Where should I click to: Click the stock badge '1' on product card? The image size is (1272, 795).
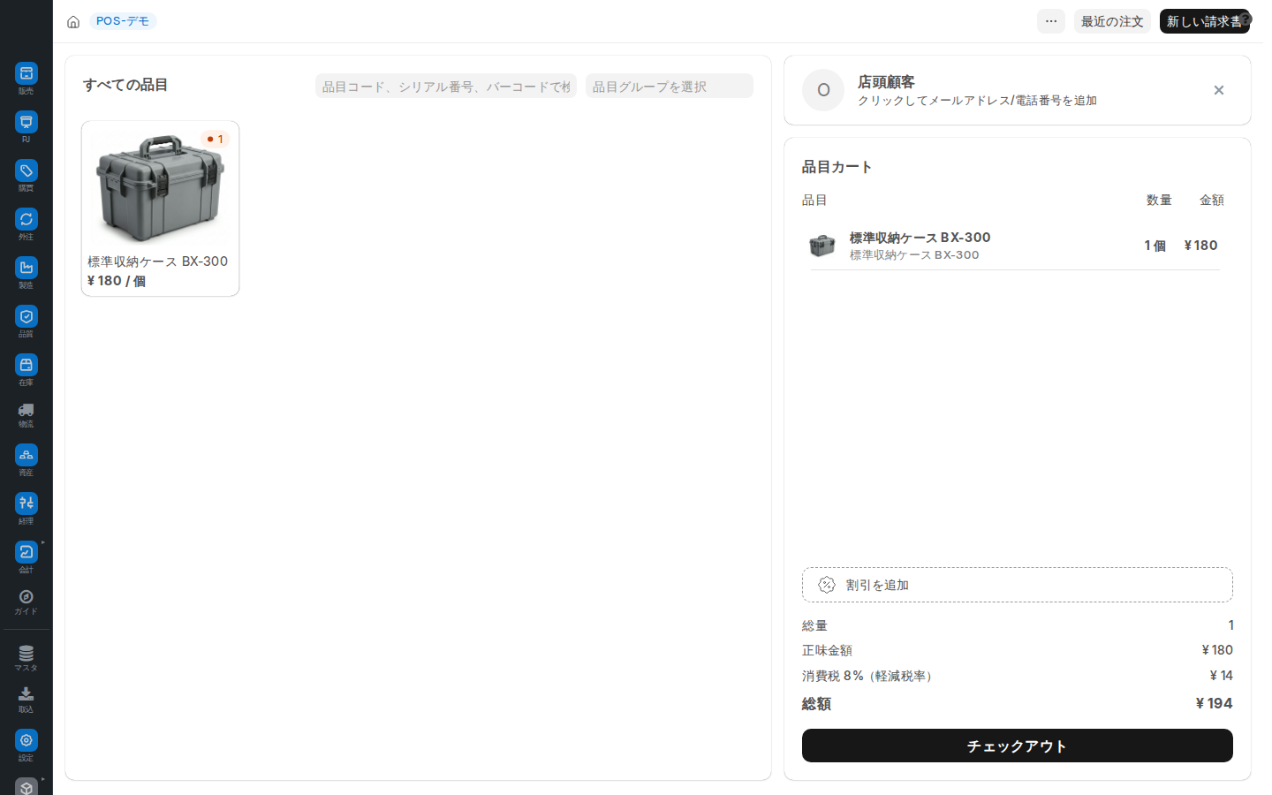point(216,139)
